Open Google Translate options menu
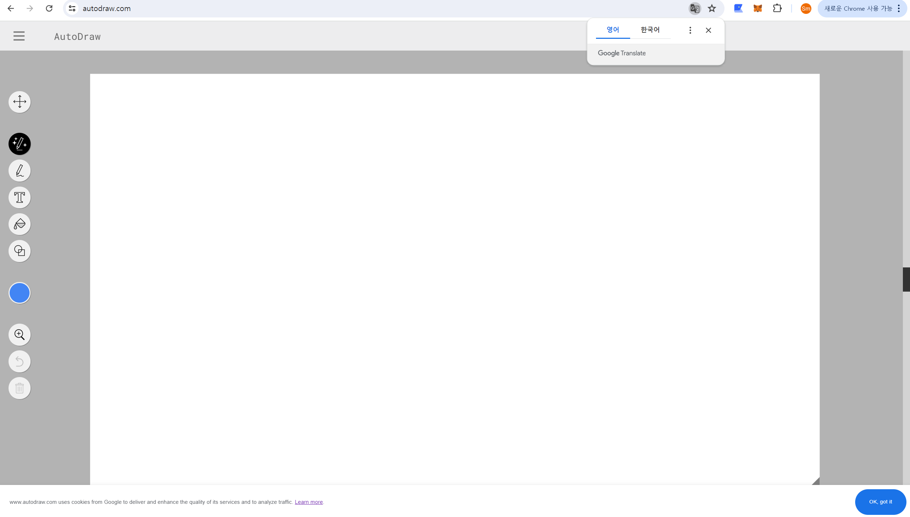 click(x=690, y=30)
